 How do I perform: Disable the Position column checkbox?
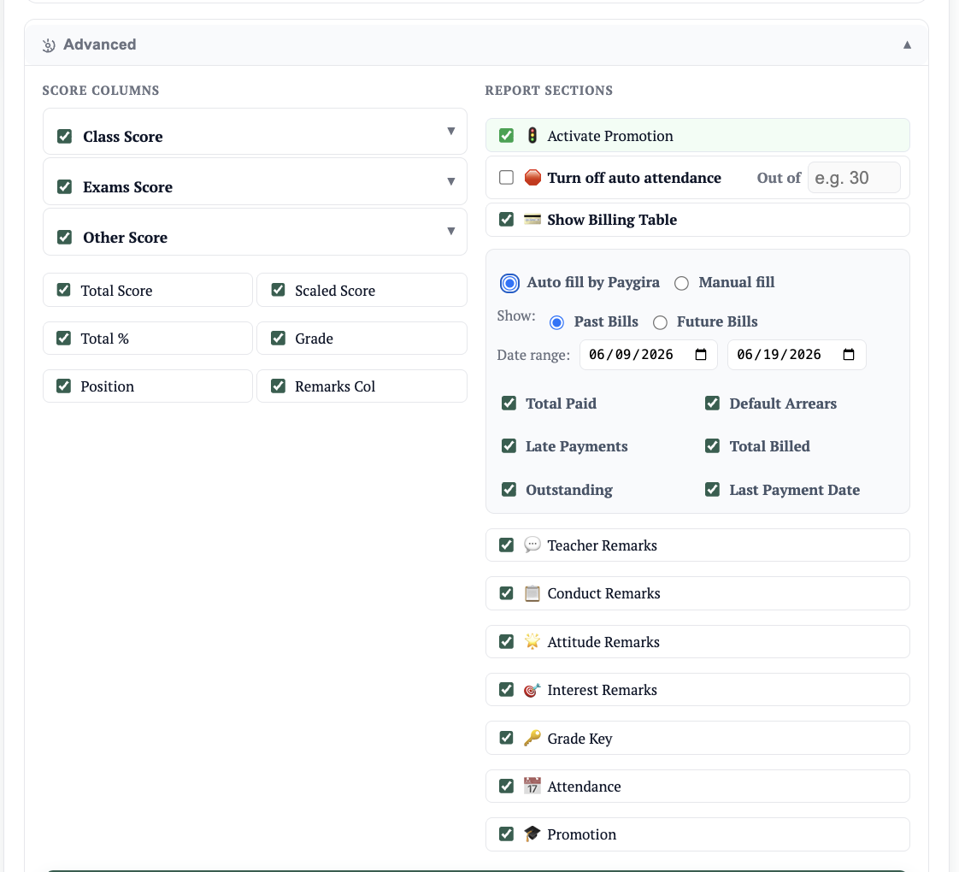tap(63, 386)
